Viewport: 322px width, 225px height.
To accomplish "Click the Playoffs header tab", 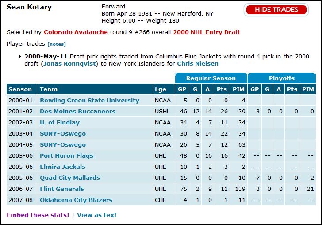I will (282, 78).
